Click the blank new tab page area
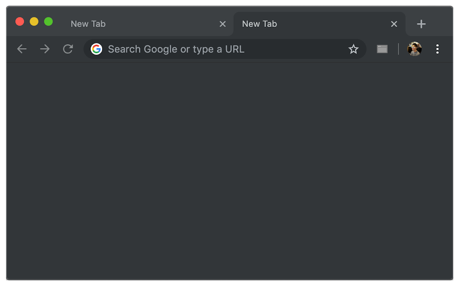The width and height of the screenshot is (459, 286). [x=229, y=170]
